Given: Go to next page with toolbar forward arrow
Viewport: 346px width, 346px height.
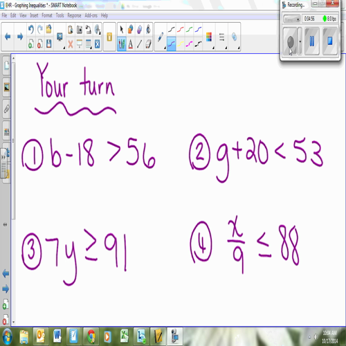Looking at the screenshot, I should pos(20,37).
